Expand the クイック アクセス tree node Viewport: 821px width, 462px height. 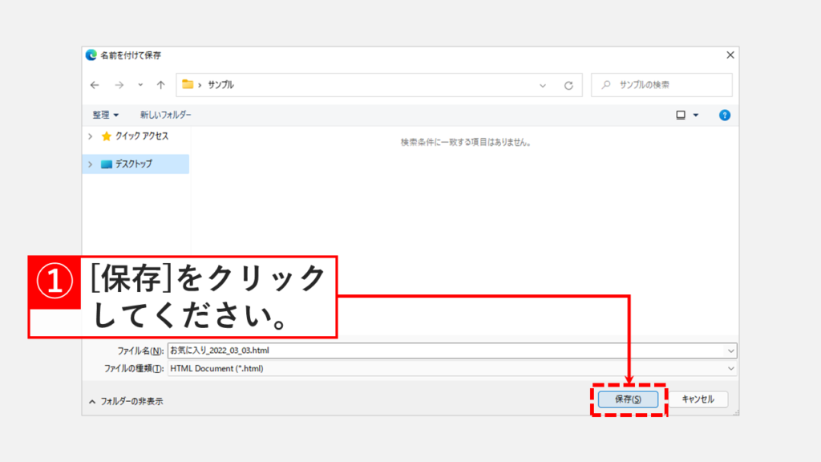[x=91, y=136]
